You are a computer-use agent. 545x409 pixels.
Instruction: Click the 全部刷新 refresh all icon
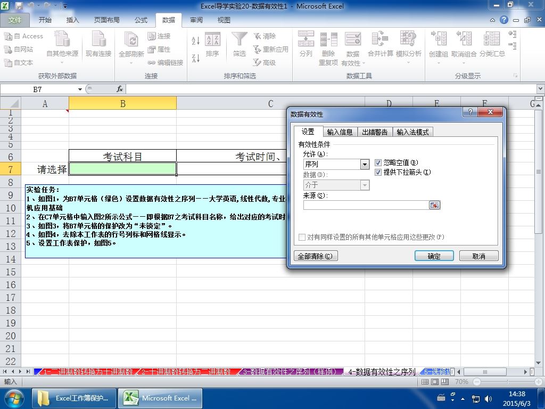pyautogui.click(x=131, y=39)
